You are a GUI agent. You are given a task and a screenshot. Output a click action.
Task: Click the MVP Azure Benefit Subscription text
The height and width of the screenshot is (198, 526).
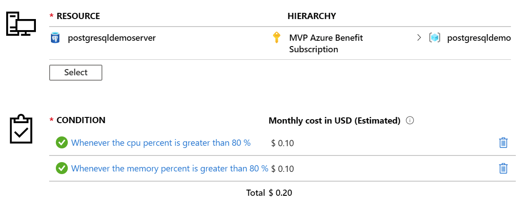(x=326, y=43)
